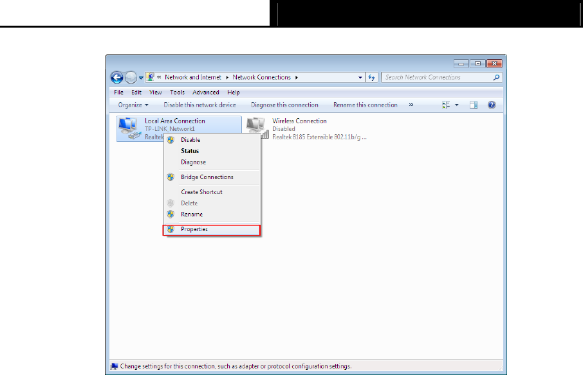Click the shield icon beside Disable

(171, 140)
